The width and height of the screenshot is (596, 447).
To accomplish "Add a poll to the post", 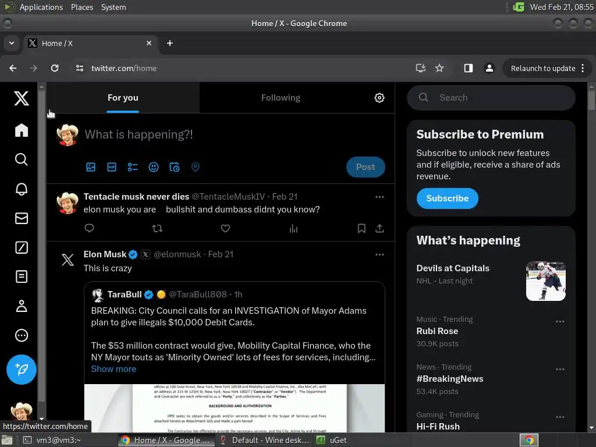I will pyautogui.click(x=133, y=167).
